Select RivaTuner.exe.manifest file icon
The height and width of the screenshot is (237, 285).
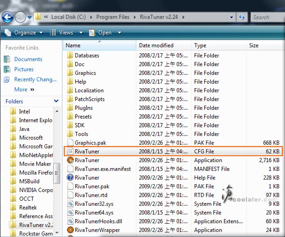(70, 169)
